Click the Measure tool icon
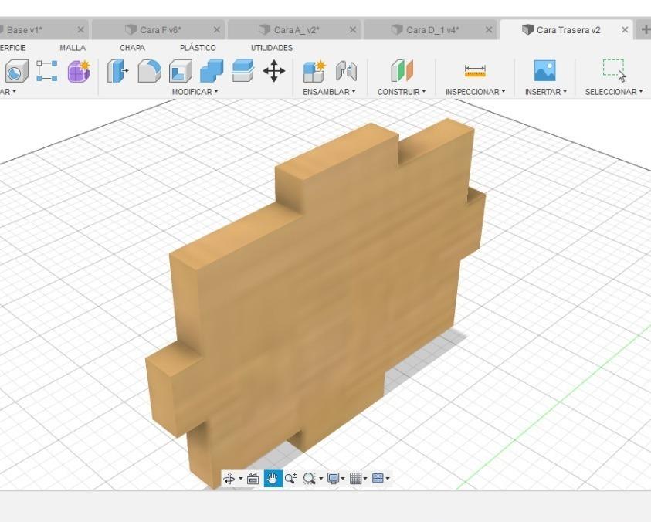Image resolution: width=651 pixels, height=522 pixels. [475, 71]
